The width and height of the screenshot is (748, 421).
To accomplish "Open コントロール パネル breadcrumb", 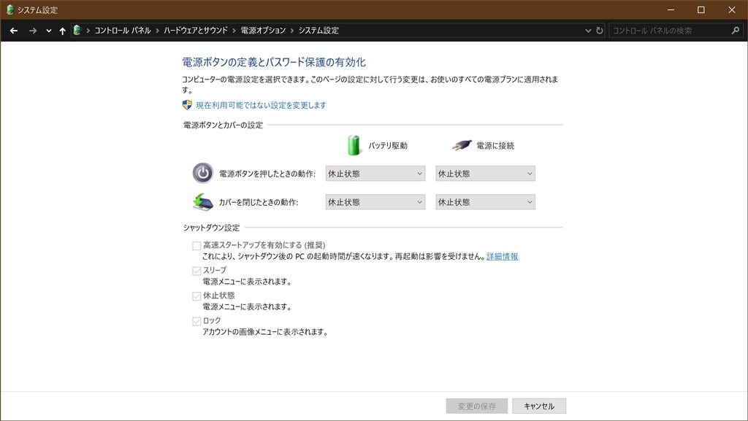I will pyautogui.click(x=123, y=31).
